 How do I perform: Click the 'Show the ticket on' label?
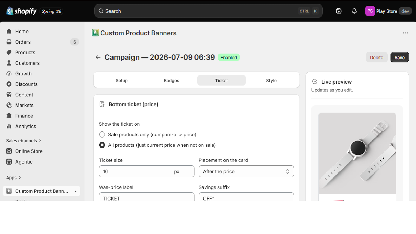(x=119, y=124)
